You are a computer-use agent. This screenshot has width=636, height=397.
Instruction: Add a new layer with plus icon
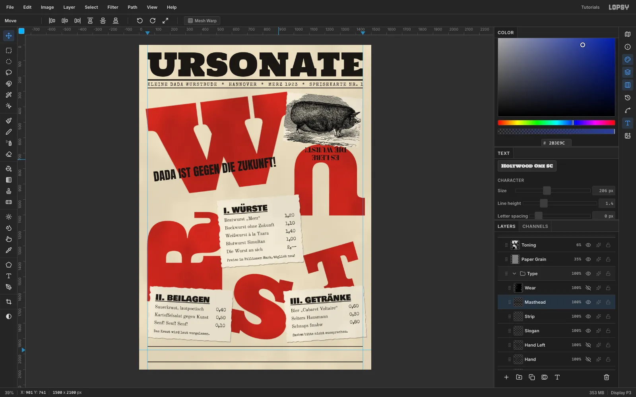(x=506, y=377)
